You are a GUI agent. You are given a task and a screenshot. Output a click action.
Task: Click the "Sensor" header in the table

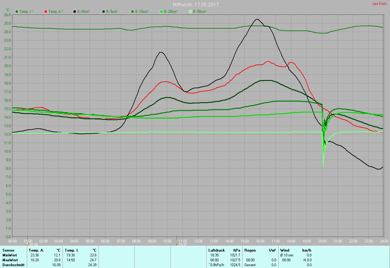8,250
